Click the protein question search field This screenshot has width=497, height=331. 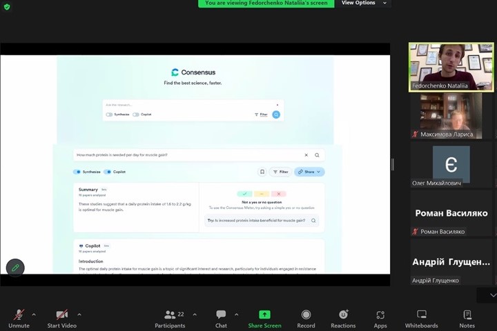[186, 155]
